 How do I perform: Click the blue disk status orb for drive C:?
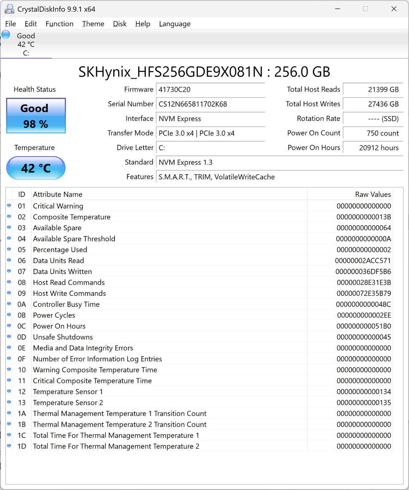pos(6,34)
